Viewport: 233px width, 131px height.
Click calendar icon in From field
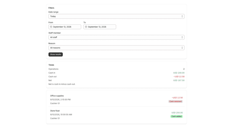tap(51, 27)
